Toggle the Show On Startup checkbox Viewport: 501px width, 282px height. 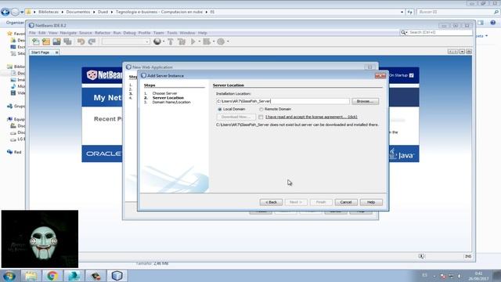pyautogui.click(x=412, y=75)
